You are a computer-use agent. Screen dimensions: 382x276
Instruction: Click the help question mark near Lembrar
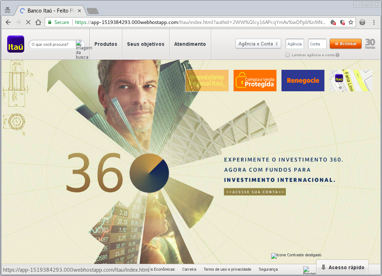tap(337, 55)
